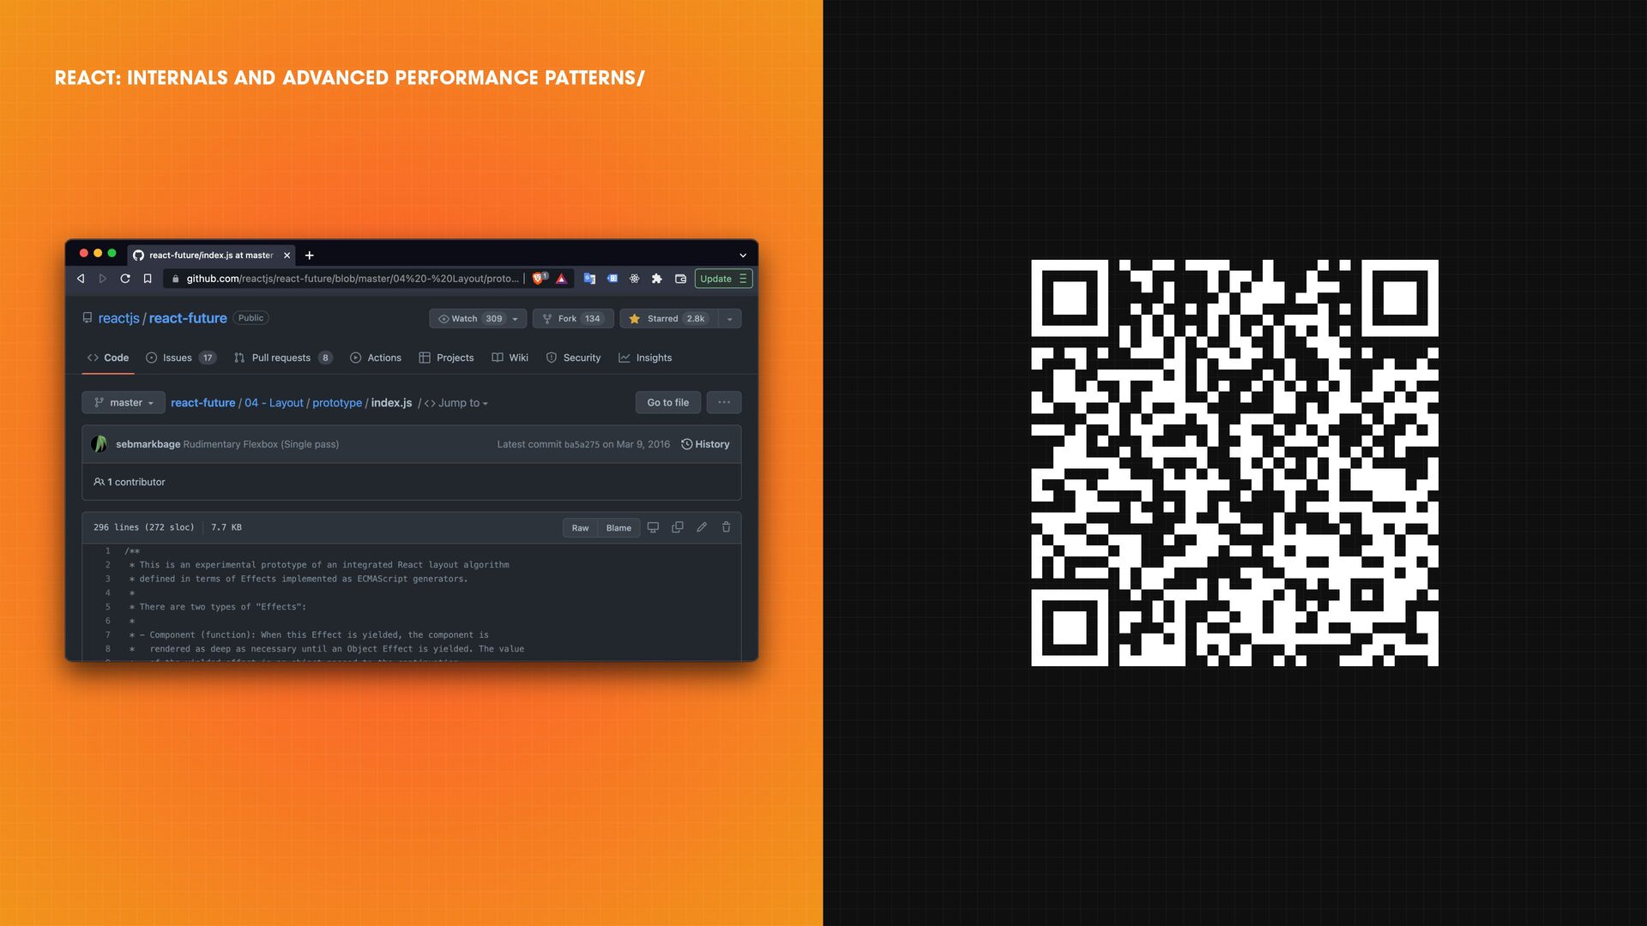
Task: Open sebmarkbage author profile link
Action: tap(148, 444)
